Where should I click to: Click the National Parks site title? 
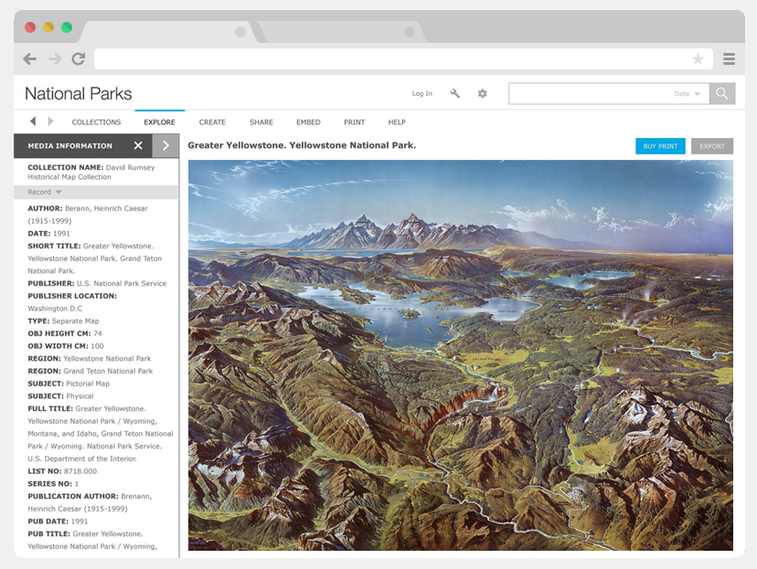pos(79,93)
